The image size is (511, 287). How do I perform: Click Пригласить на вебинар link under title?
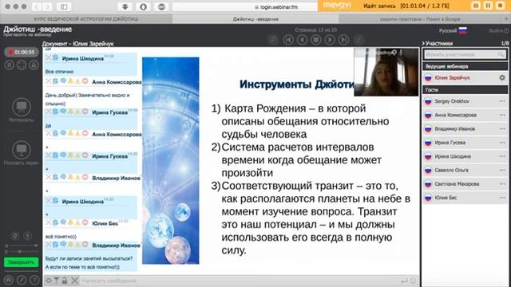28,34
